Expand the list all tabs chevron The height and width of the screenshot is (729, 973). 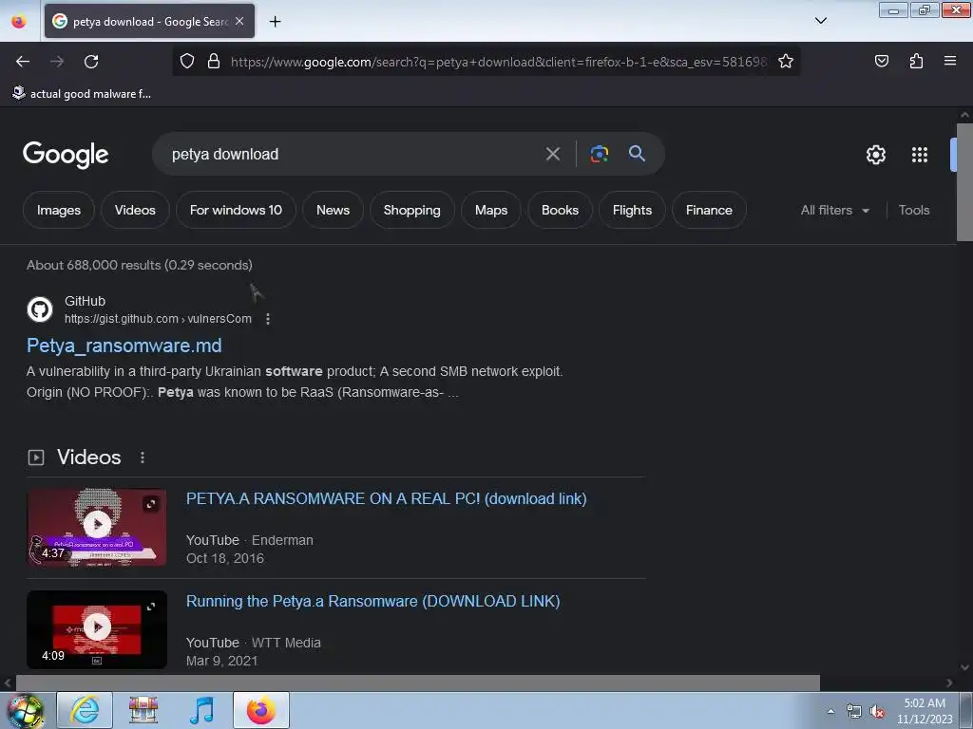(820, 21)
